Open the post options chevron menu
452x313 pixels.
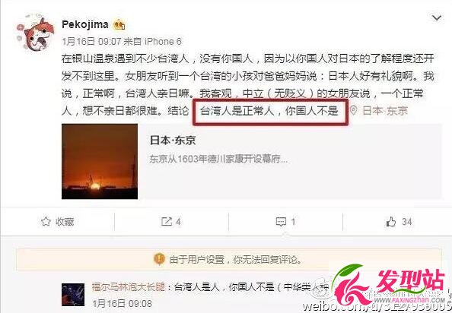(437, 18)
